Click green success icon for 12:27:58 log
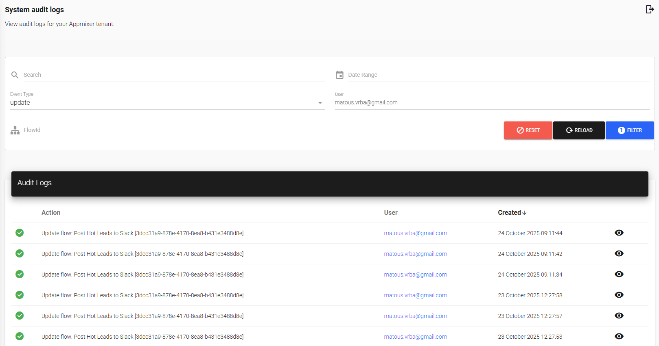 pyautogui.click(x=20, y=295)
